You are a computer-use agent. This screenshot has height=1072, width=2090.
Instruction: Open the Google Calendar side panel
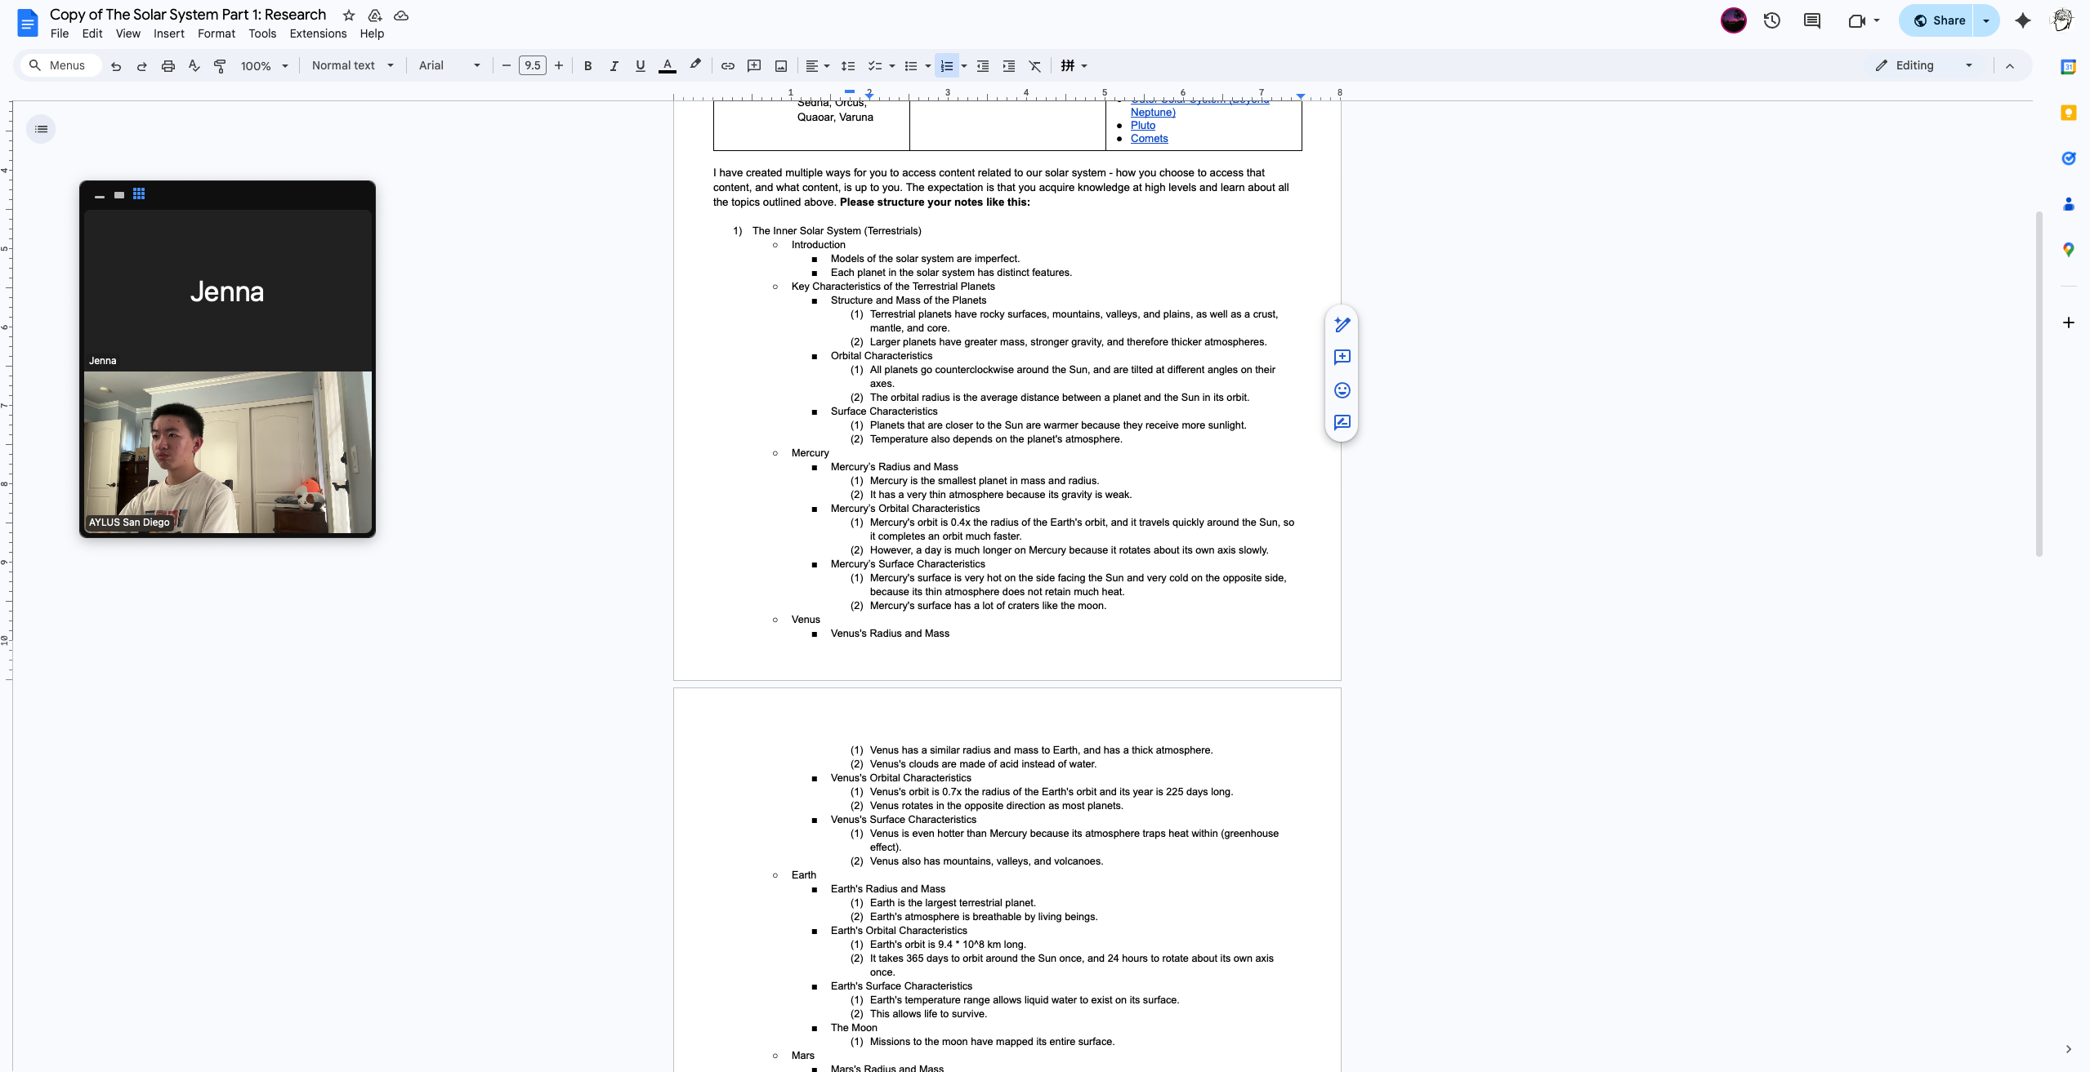tap(2068, 67)
